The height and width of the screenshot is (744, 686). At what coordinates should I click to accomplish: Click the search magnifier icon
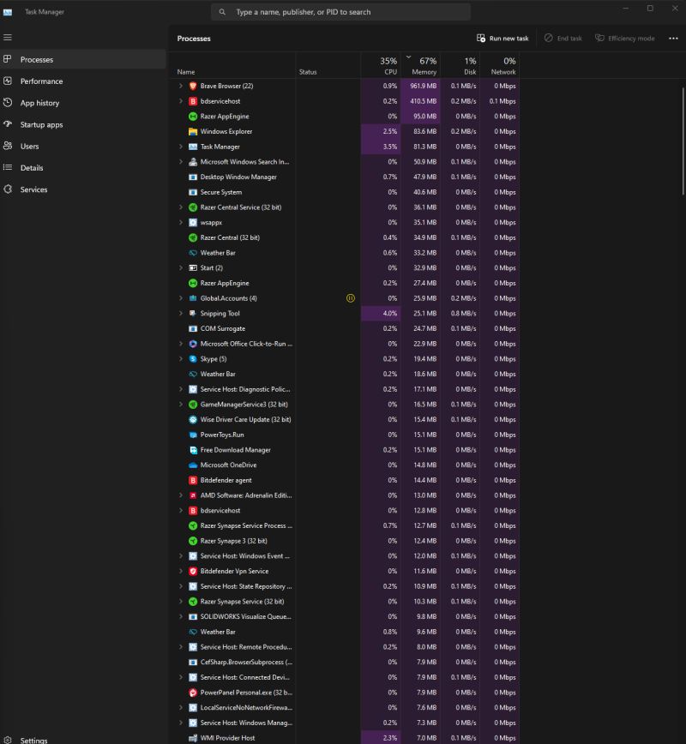[x=222, y=11]
